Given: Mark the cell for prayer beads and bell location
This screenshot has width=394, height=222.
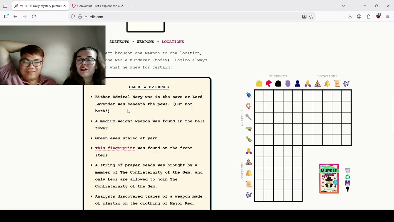Looking at the screenshot, I should 327,107.
